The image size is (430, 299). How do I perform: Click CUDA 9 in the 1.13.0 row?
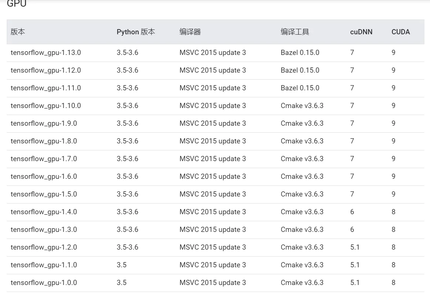pyautogui.click(x=393, y=53)
